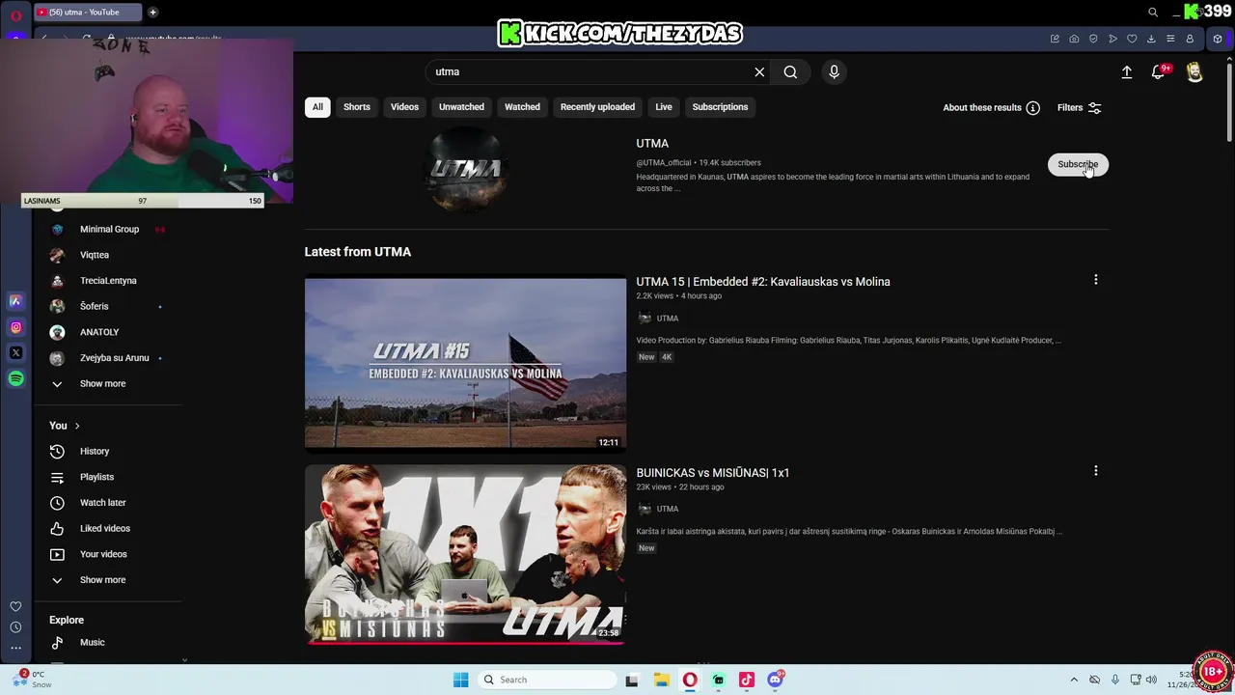The height and width of the screenshot is (695, 1235).
Task: Open Instagram in Opera sidebar
Action: (15, 327)
